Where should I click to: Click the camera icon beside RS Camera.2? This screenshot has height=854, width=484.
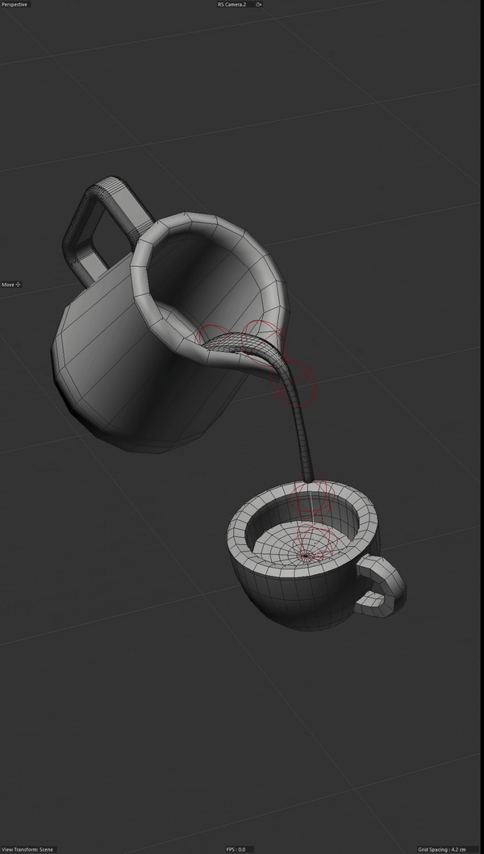click(257, 5)
